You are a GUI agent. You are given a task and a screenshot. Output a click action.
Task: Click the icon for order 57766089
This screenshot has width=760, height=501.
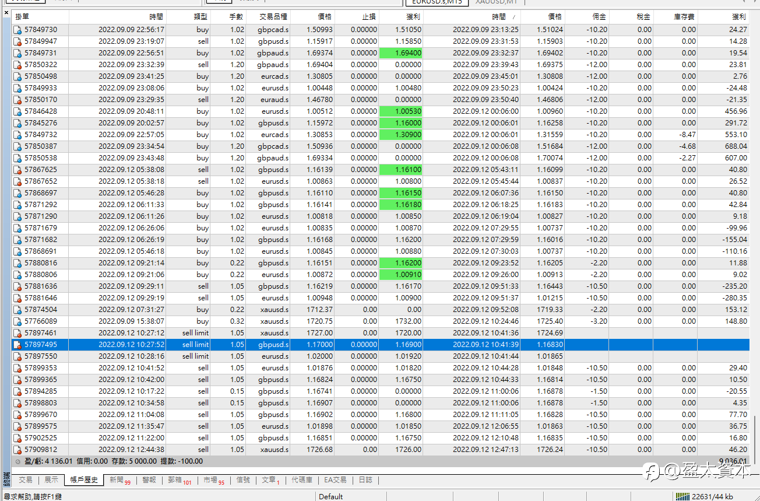click(x=17, y=321)
